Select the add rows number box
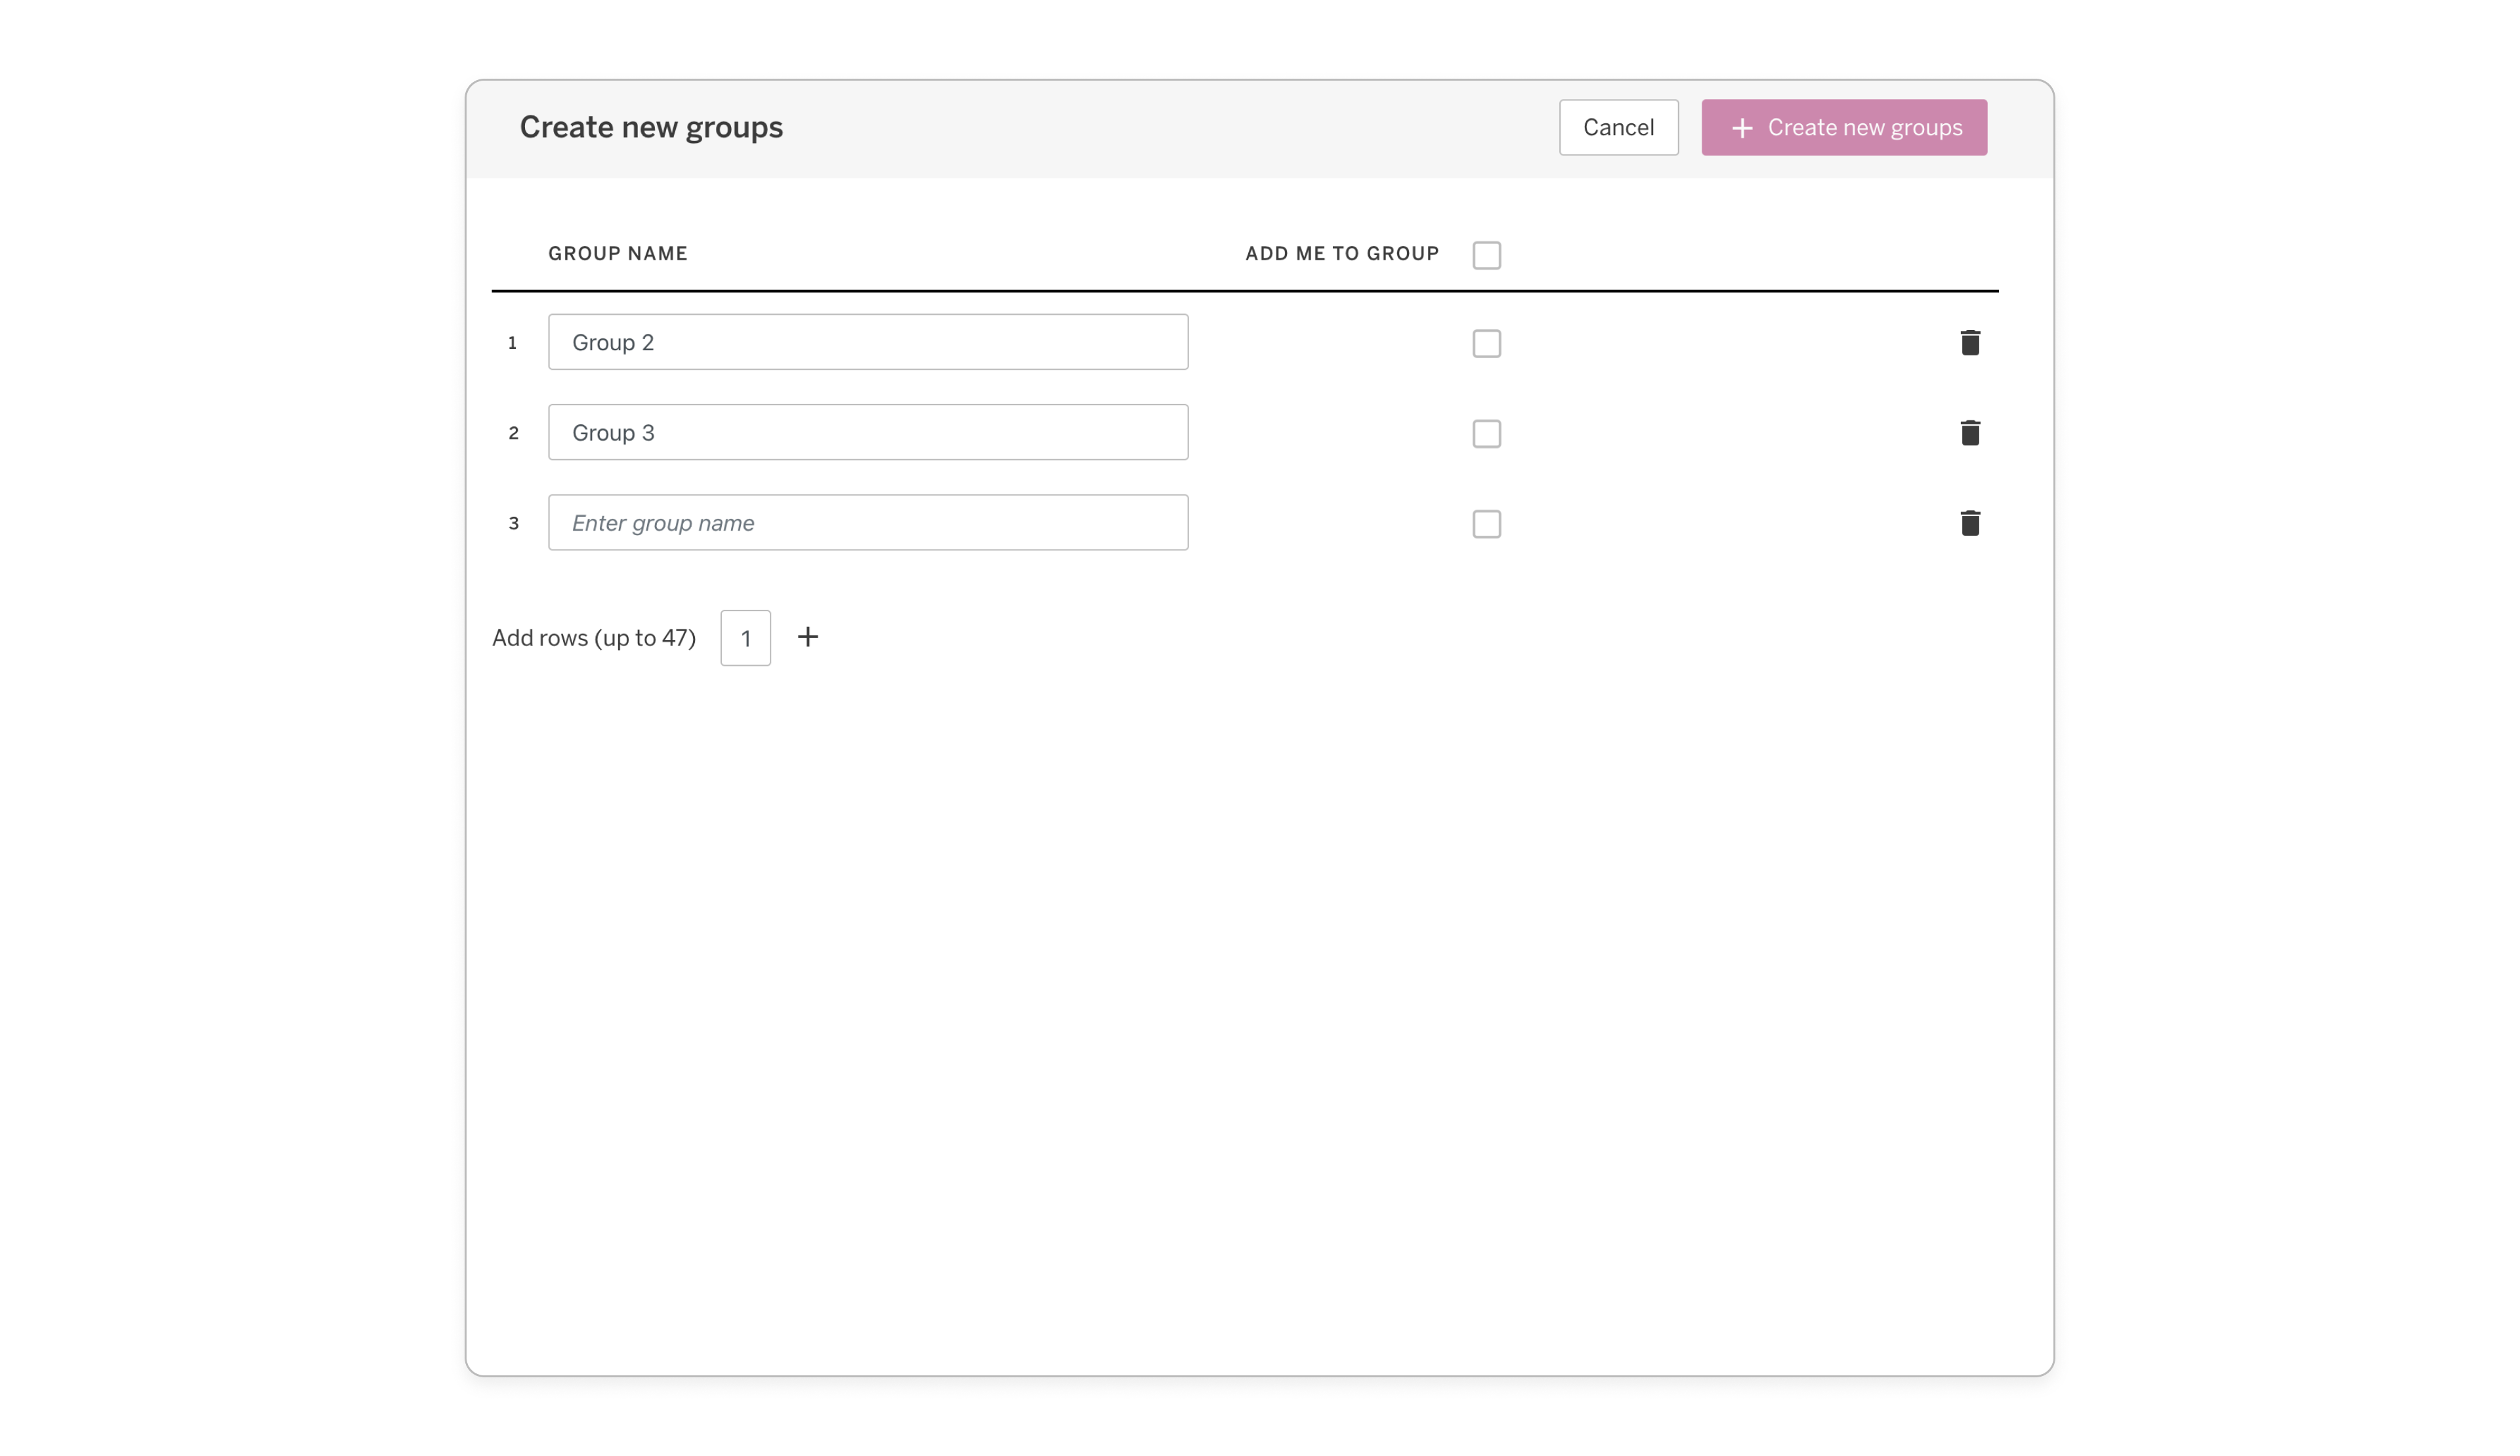 [x=745, y=637]
